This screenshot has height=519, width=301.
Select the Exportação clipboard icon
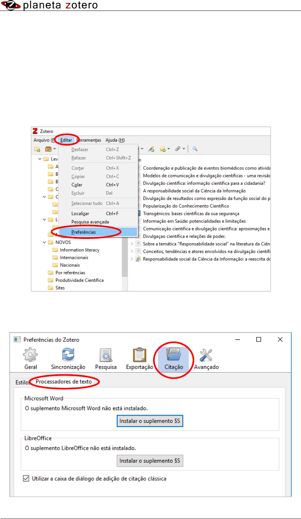point(140,355)
